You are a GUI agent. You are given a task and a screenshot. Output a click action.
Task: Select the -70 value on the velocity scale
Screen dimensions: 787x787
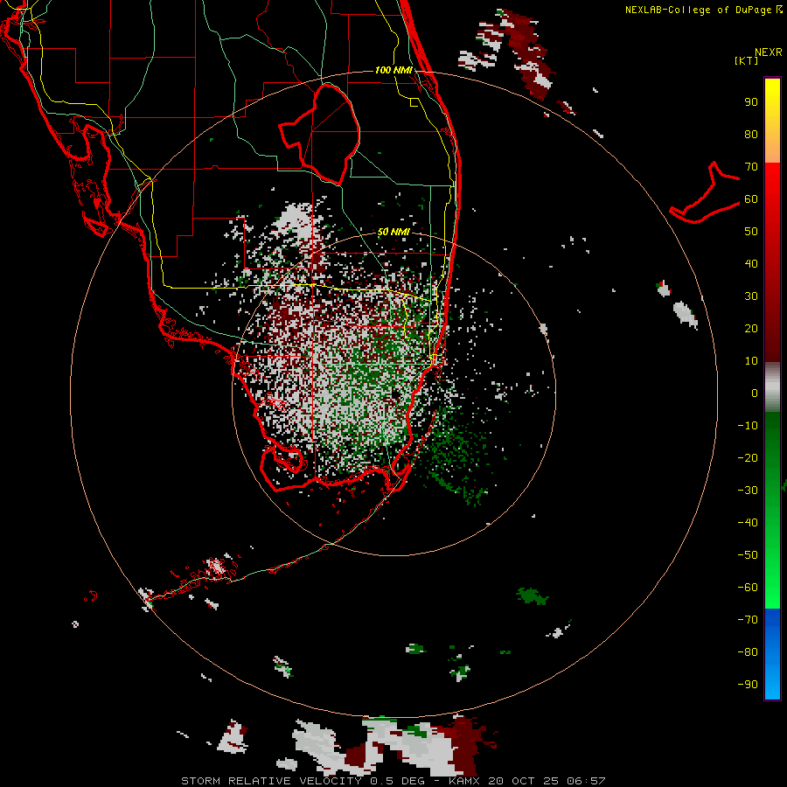[748, 620]
